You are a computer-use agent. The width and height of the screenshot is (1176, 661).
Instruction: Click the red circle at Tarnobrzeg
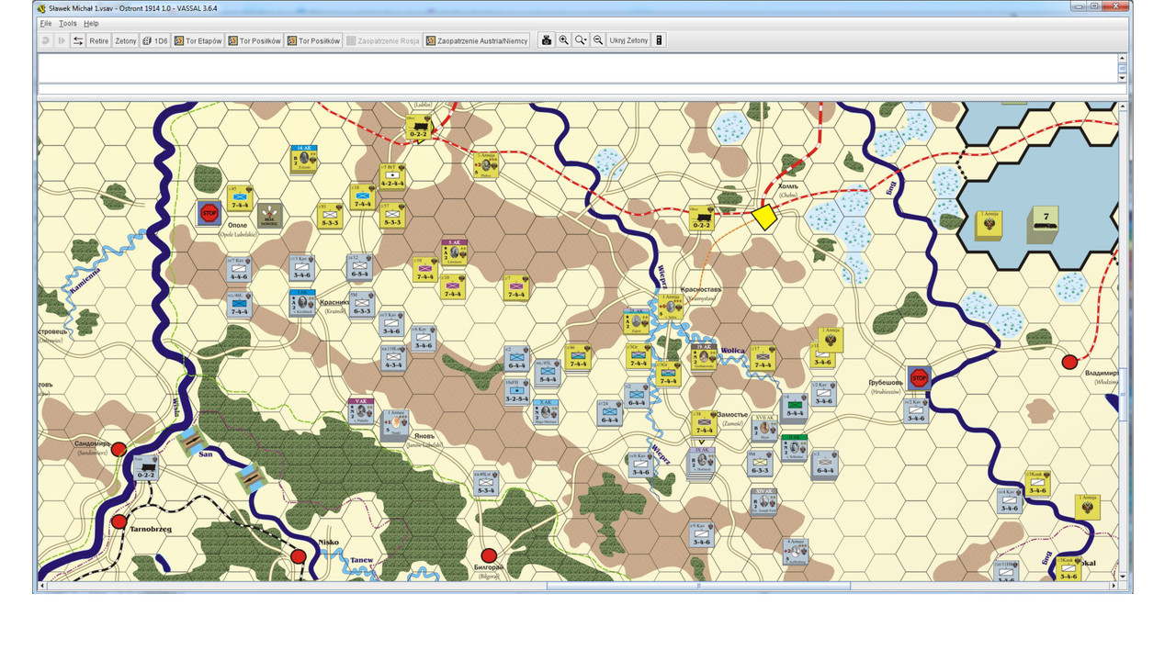click(x=119, y=522)
